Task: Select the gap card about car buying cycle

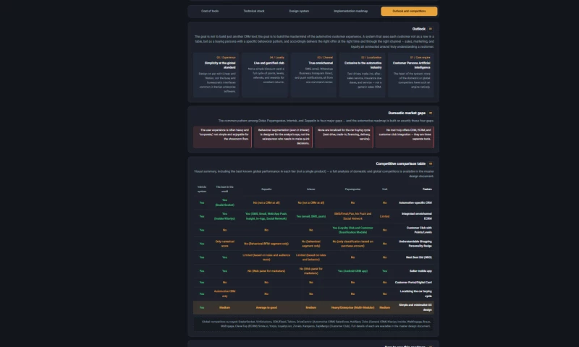Action: pos(344,137)
